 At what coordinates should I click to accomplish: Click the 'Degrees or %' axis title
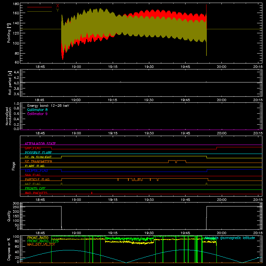[9, 249]
